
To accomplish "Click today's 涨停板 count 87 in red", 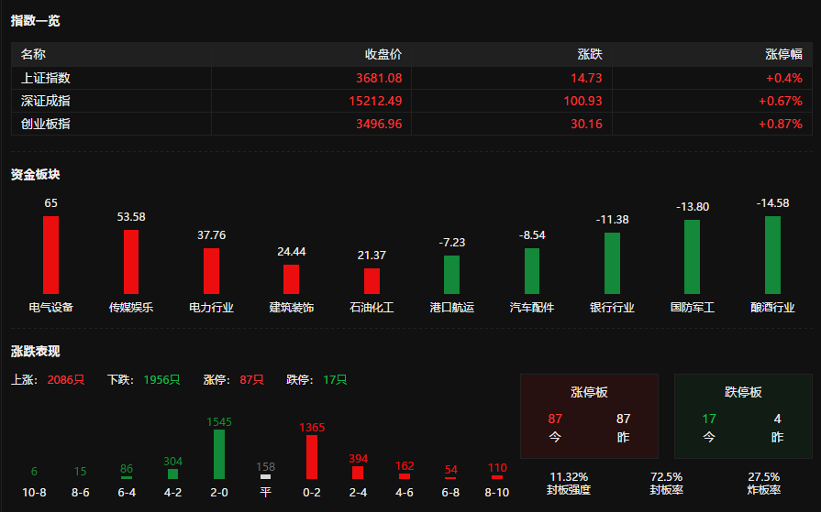I will tap(555, 419).
